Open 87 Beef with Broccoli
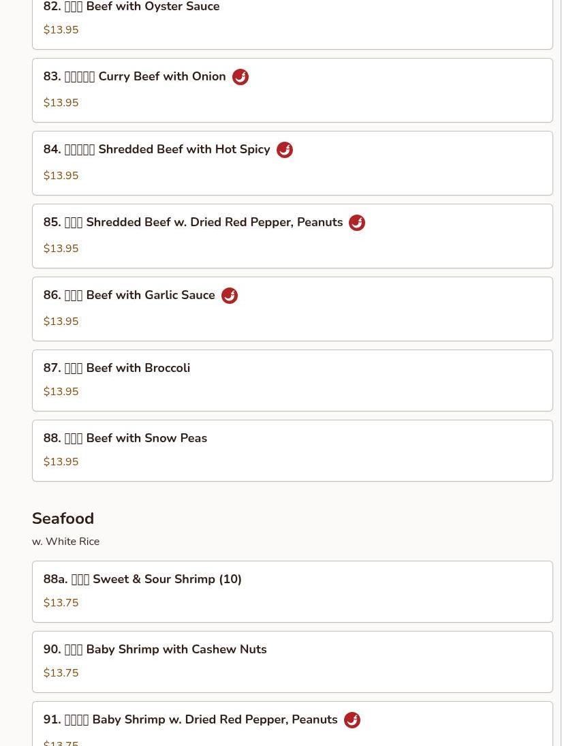Screen dimensions: 575x746 [x=292, y=381]
